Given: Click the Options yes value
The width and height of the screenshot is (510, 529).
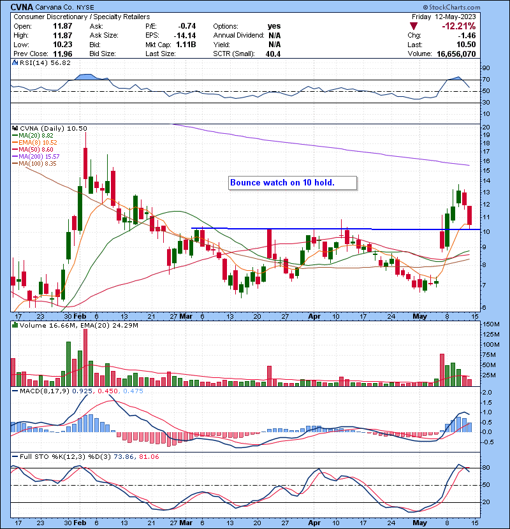Looking at the screenshot, I should pyautogui.click(x=274, y=26).
